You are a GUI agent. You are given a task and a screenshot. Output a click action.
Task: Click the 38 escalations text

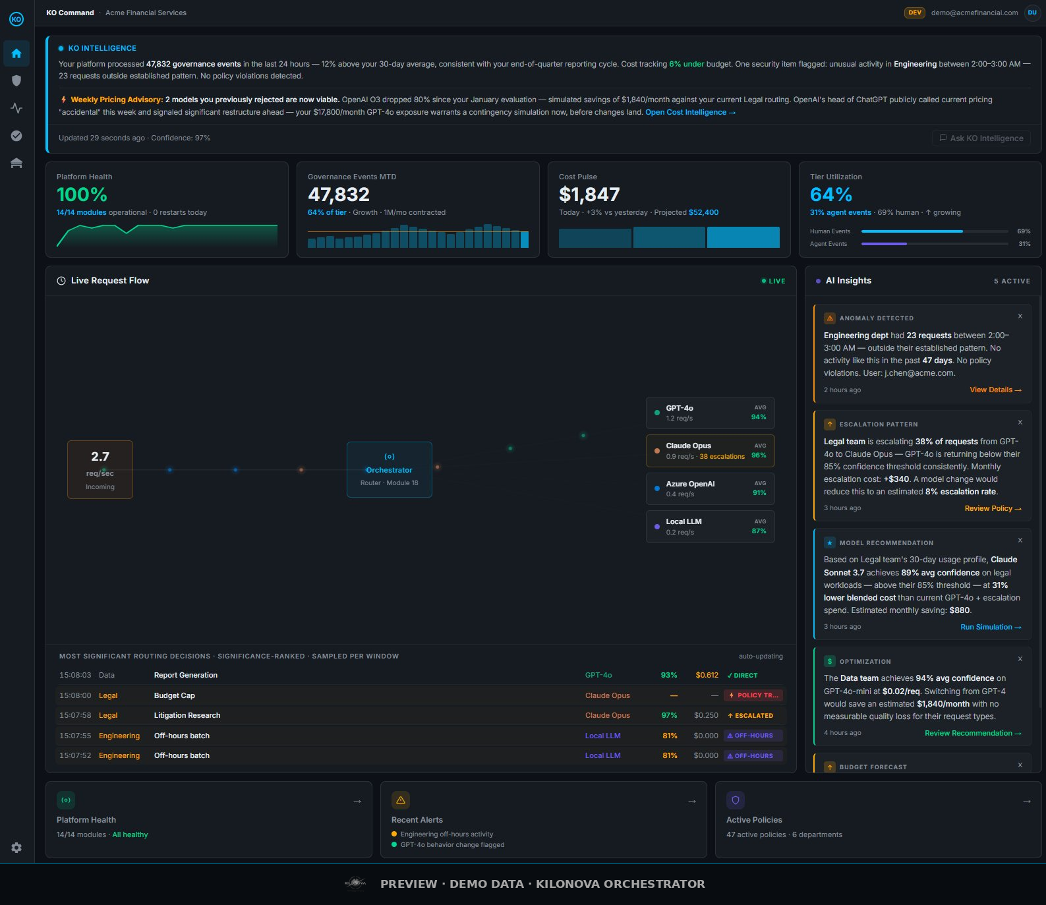722,457
